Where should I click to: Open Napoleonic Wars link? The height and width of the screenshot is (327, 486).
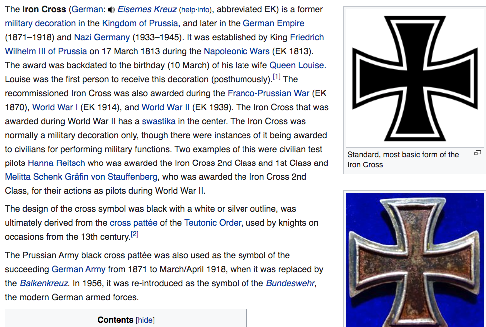click(237, 51)
